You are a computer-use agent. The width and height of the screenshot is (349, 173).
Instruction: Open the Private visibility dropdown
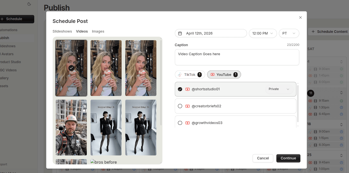point(279,89)
